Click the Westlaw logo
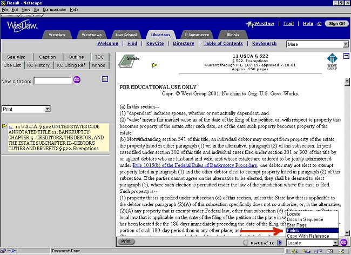The image size is (351, 255). coord(22,26)
